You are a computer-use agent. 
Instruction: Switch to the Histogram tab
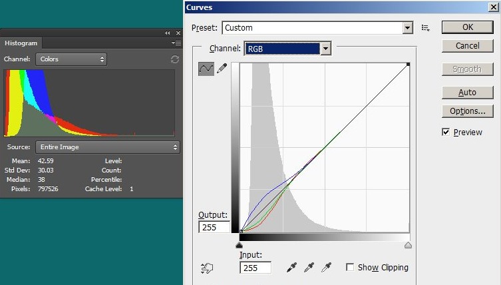click(x=21, y=43)
